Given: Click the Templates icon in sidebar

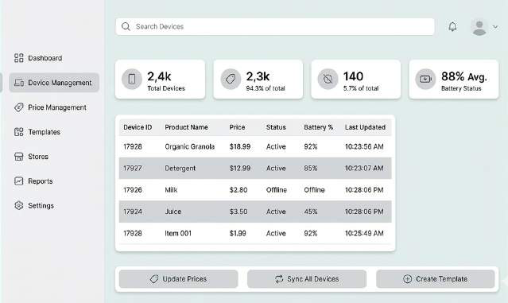Looking at the screenshot, I should (19, 132).
